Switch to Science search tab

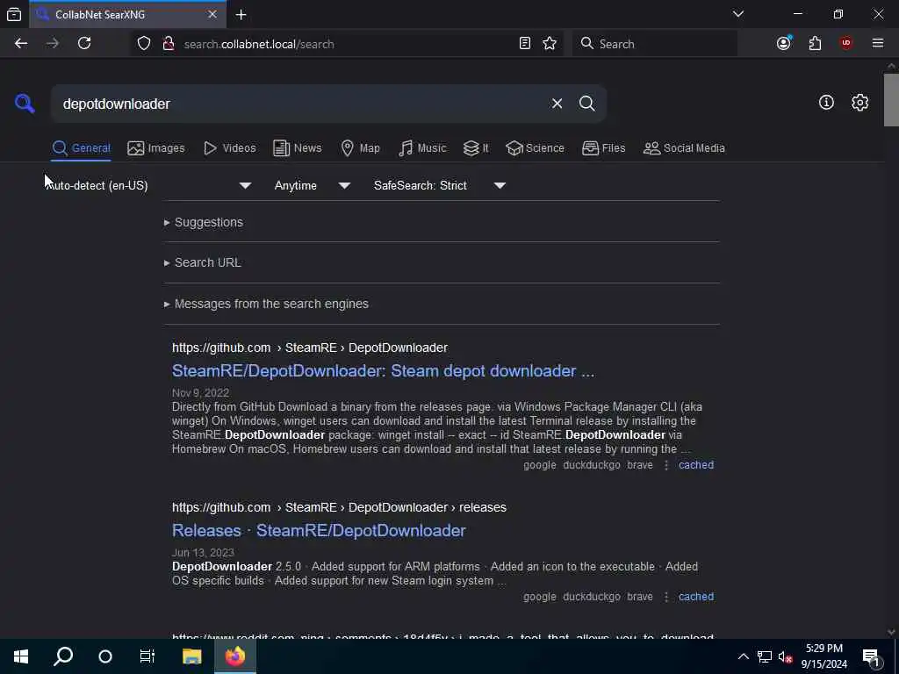[535, 147]
